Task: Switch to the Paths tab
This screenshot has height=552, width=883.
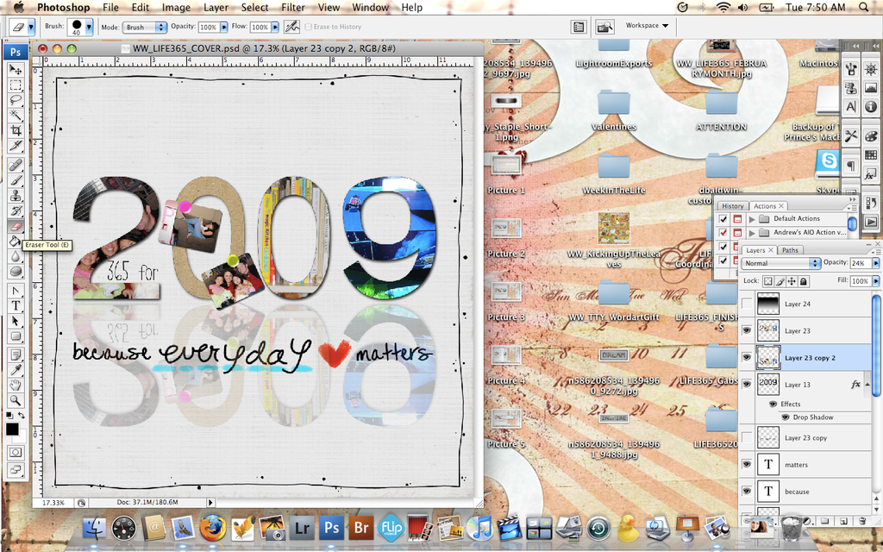Action: [790, 250]
